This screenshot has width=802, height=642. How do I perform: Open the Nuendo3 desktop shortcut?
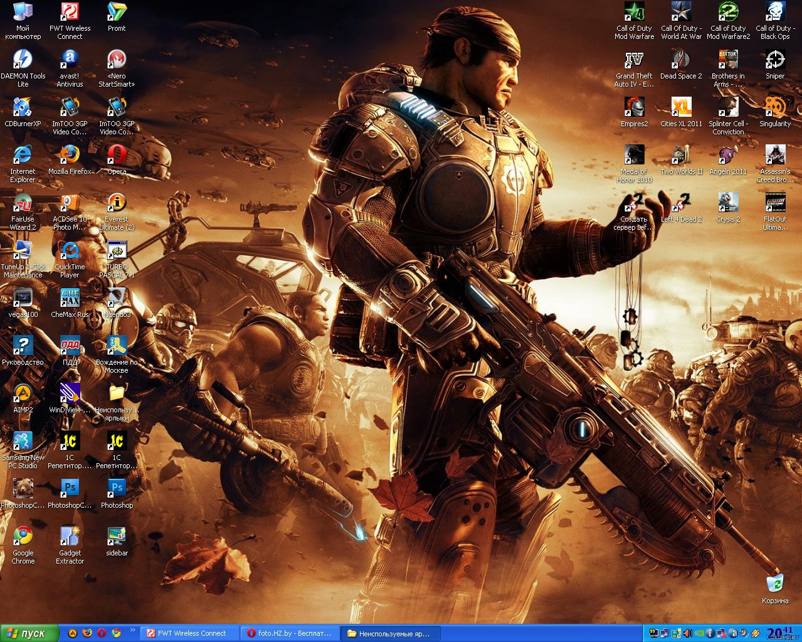point(117,302)
